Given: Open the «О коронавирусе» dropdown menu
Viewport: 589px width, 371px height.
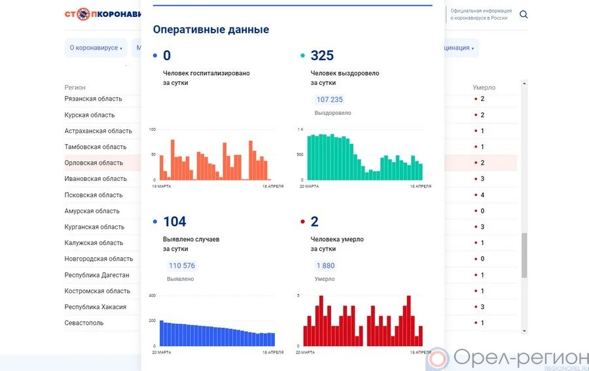Looking at the screenshot, I should click(x=96, y=48).
